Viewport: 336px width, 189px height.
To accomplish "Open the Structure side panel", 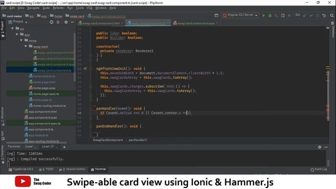I will (x=3, y=117).
